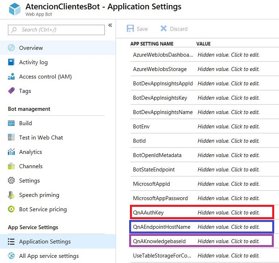This screenshot has width=279, height=263.
Task: Click the Analytics chart icon
Action: [11, 151]
